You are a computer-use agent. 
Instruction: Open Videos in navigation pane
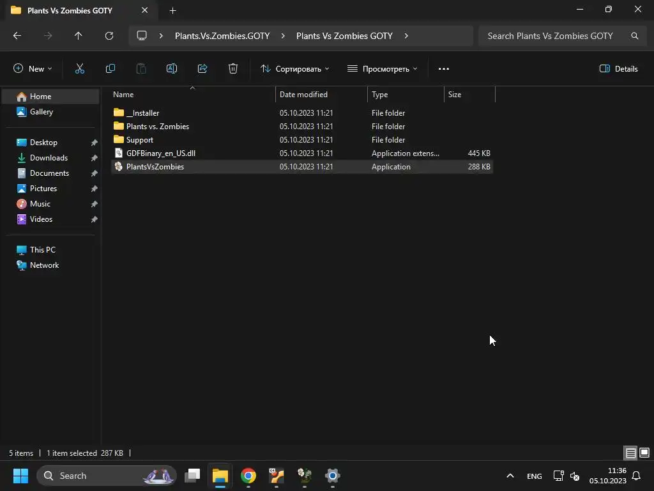click(51, 219)
